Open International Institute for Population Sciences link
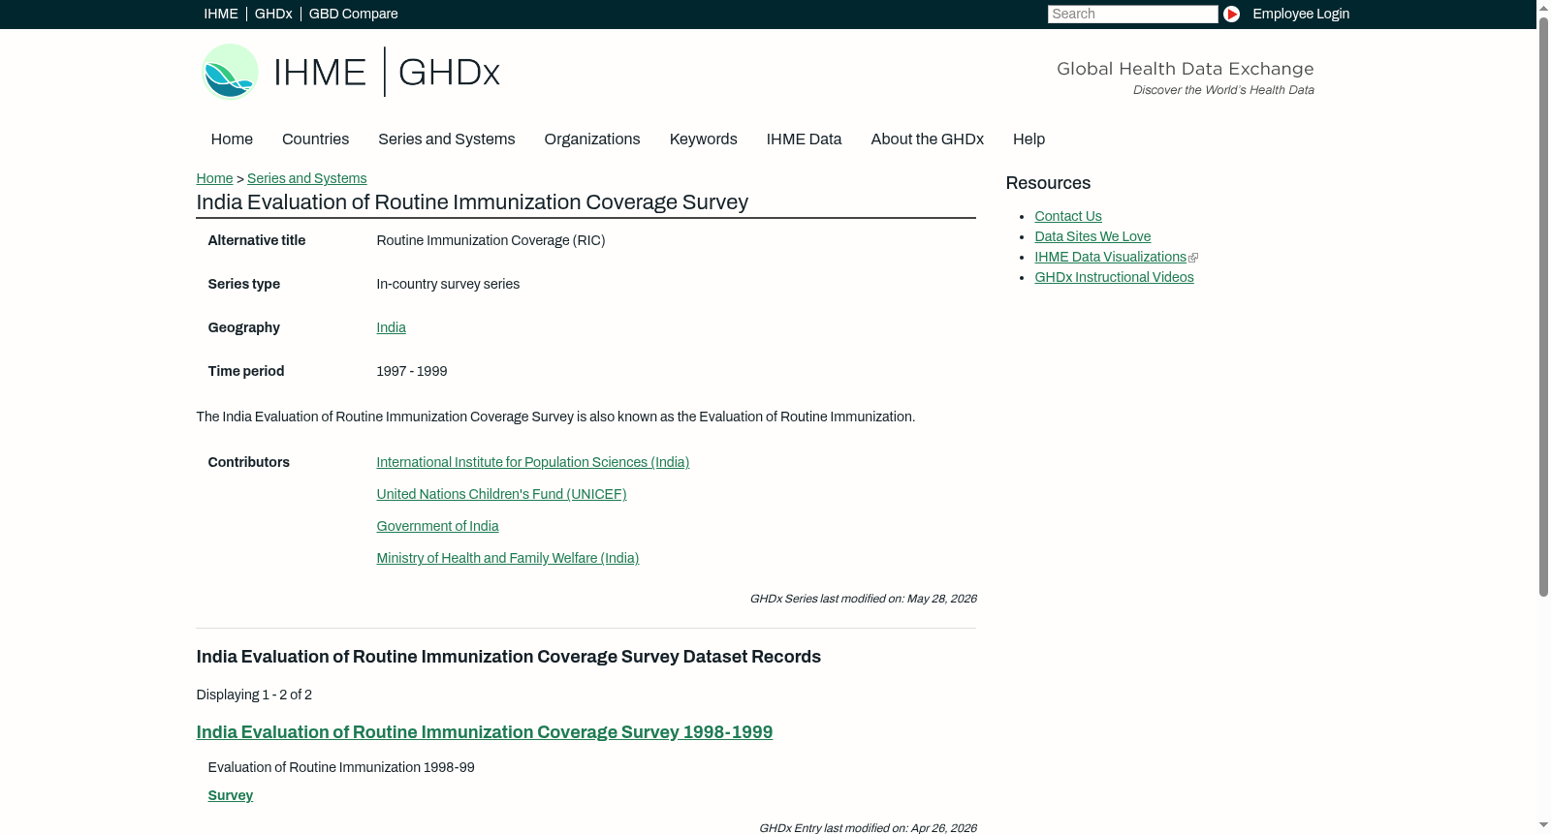 click(x=533, y=462)
